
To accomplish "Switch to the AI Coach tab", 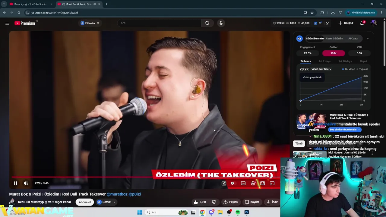I will point(353,39).
